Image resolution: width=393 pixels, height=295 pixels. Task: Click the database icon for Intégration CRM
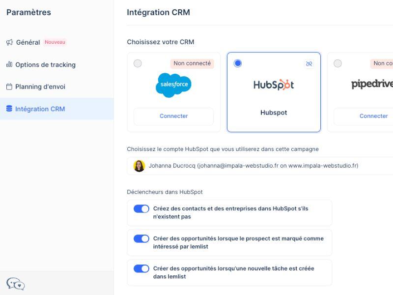9,109
